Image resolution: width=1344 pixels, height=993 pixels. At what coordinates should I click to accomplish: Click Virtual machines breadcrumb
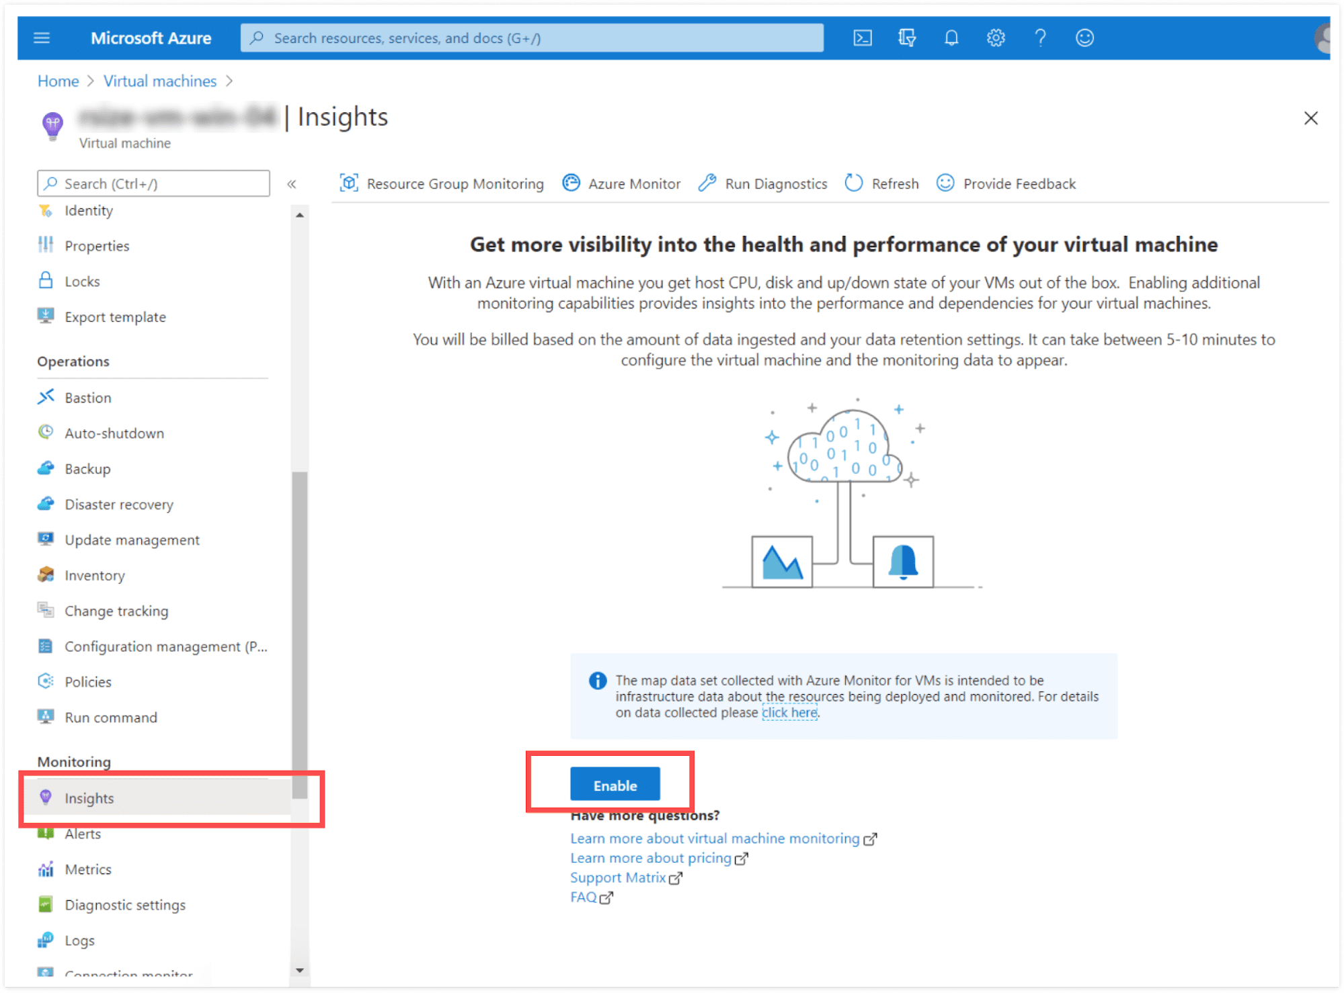pyautogui.click(x=160, y=81)
